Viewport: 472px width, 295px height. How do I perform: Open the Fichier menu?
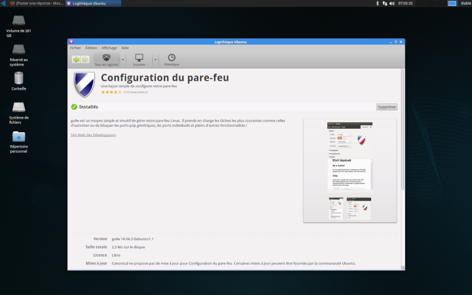[x=76, y=48]
